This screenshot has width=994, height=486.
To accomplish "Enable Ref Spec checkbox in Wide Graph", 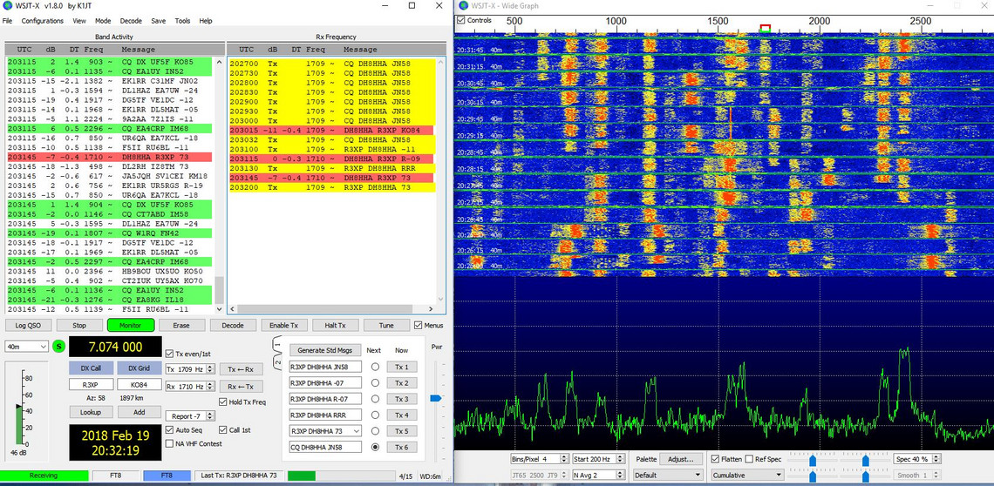I will coord(749,459).
